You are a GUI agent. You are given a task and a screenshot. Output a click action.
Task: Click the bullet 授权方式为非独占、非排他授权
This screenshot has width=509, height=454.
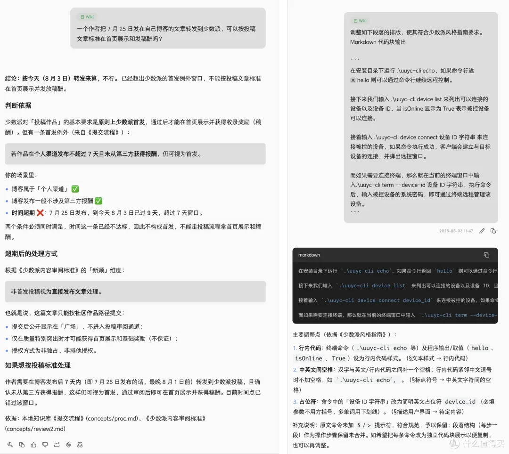pos(52,350)
